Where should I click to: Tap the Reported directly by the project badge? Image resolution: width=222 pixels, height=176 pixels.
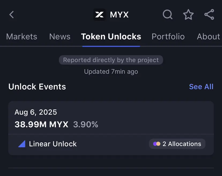(x=111, y=60)
